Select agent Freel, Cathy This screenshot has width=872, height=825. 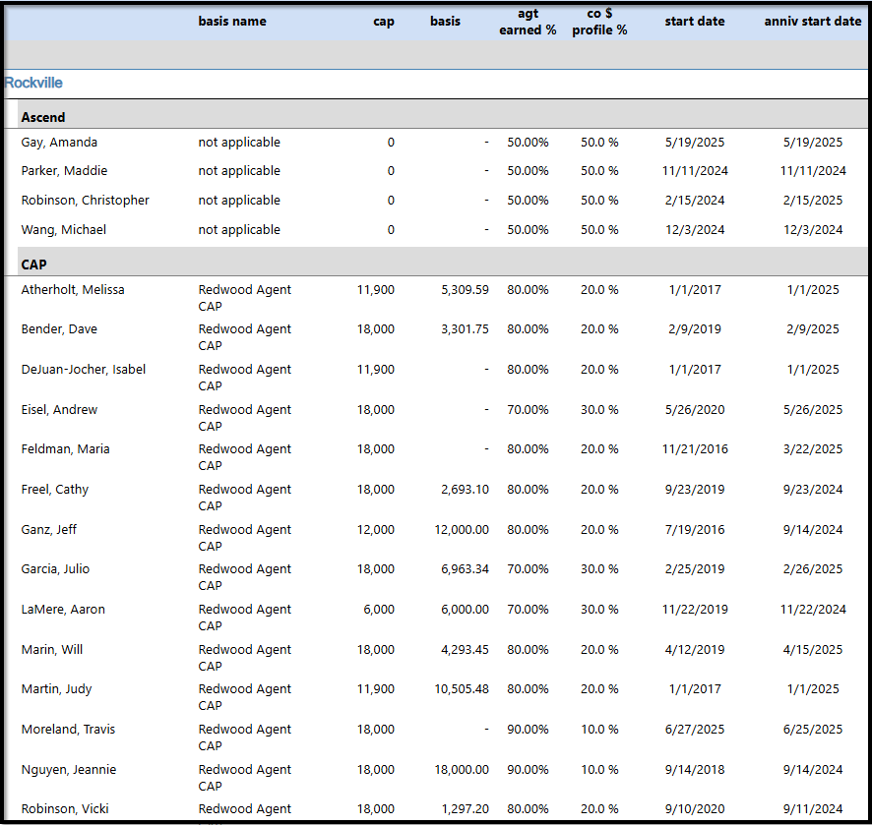(x=54, y=490)
